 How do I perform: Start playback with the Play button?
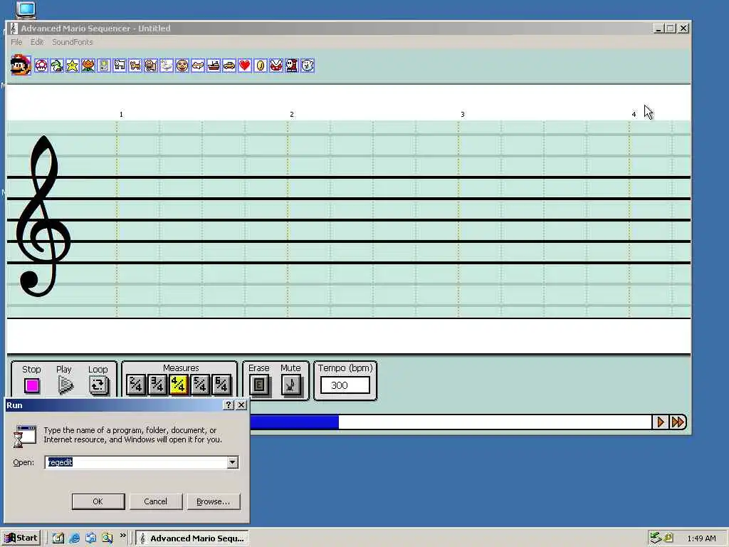65,385
